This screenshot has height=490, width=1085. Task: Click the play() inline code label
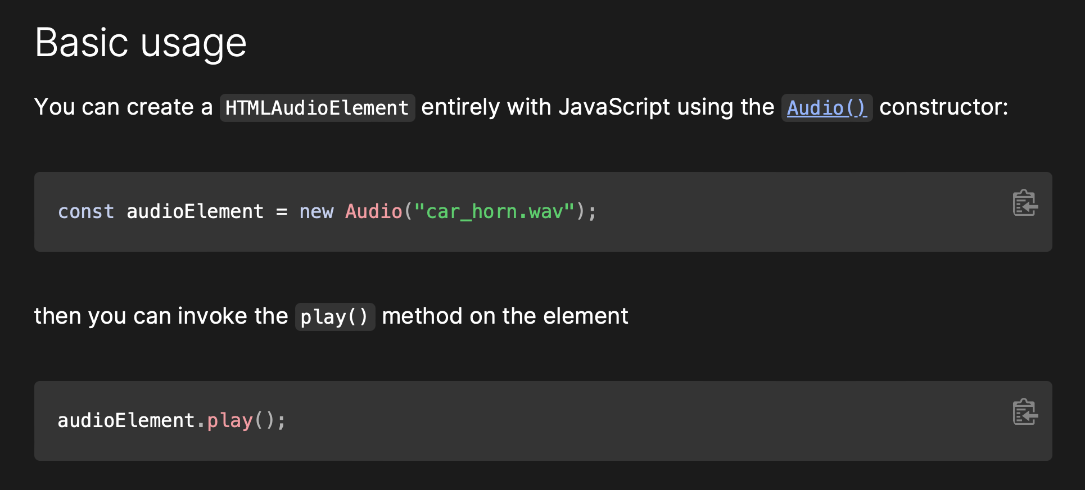tap(334, 317)
